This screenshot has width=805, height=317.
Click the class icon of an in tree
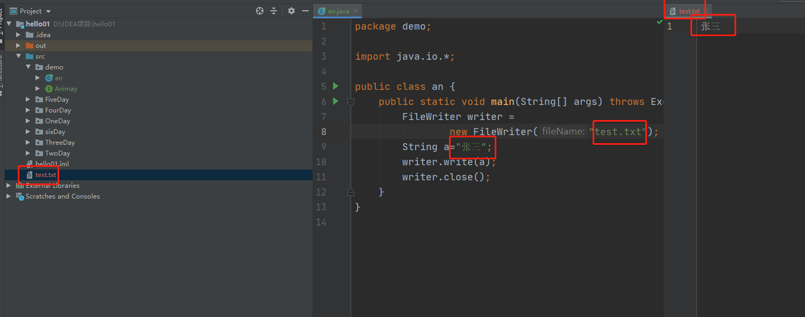coord(49,78)
